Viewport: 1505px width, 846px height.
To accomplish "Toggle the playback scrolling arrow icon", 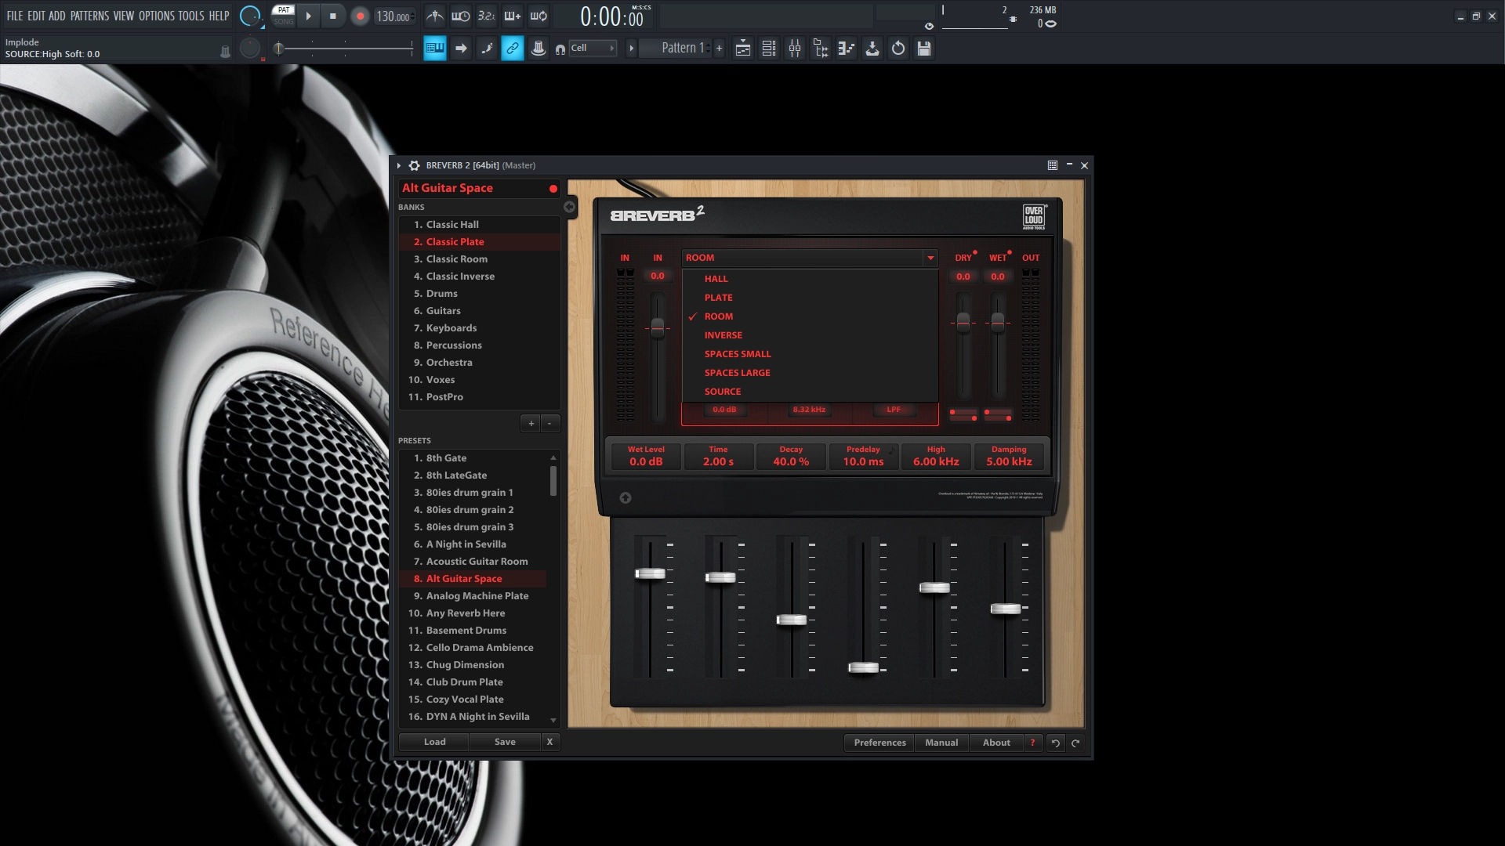I will (x=461, y=49).
